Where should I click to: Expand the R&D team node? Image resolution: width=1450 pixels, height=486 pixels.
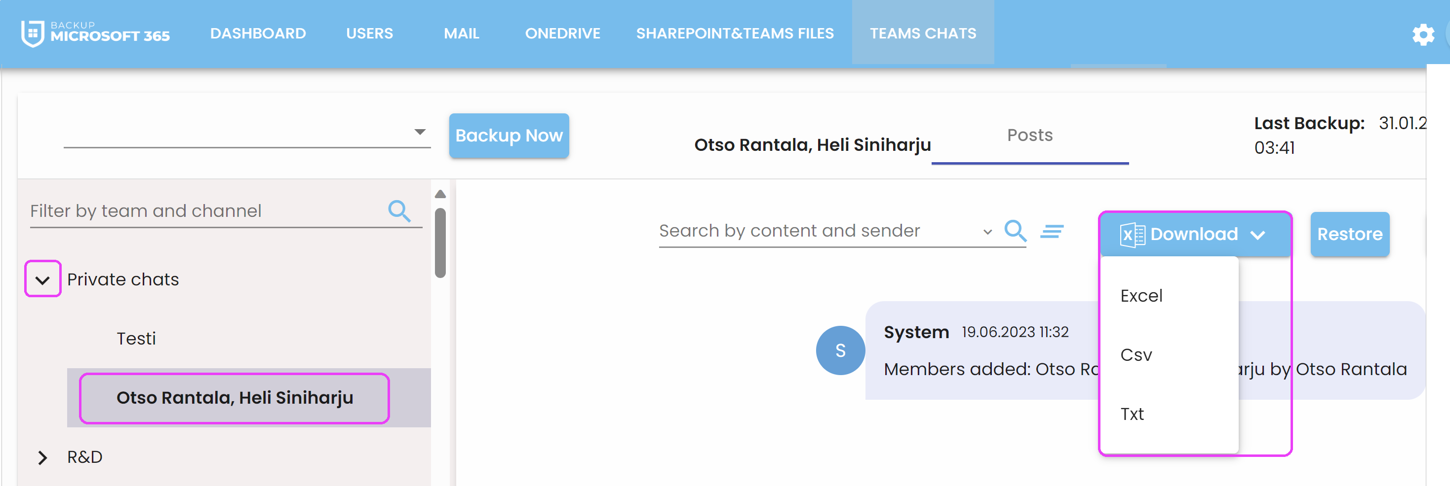click(x=42, y=457)
